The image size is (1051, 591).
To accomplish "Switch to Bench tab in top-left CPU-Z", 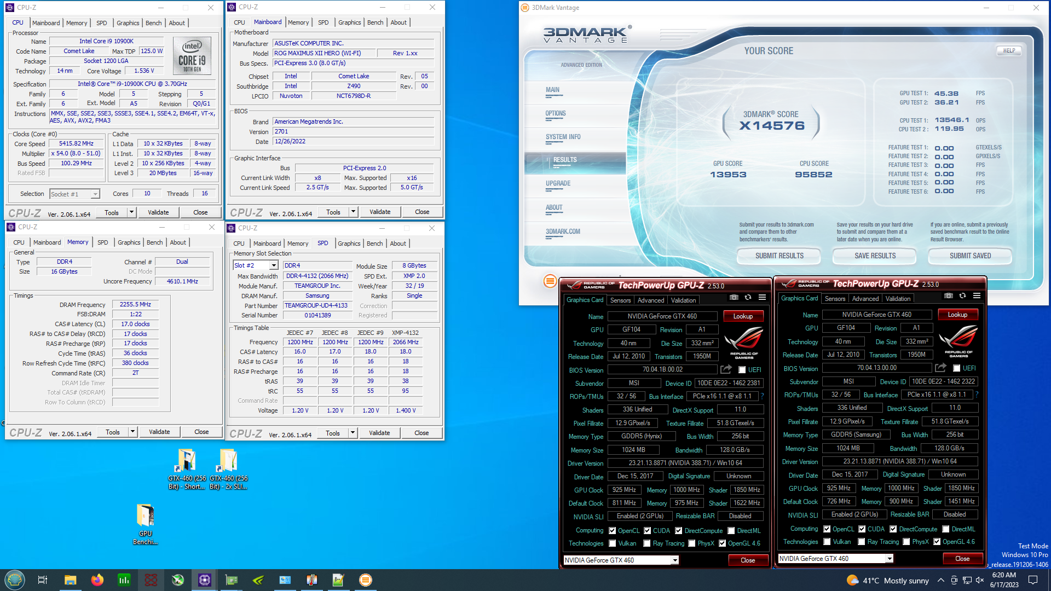I will (x=153, y=23).
